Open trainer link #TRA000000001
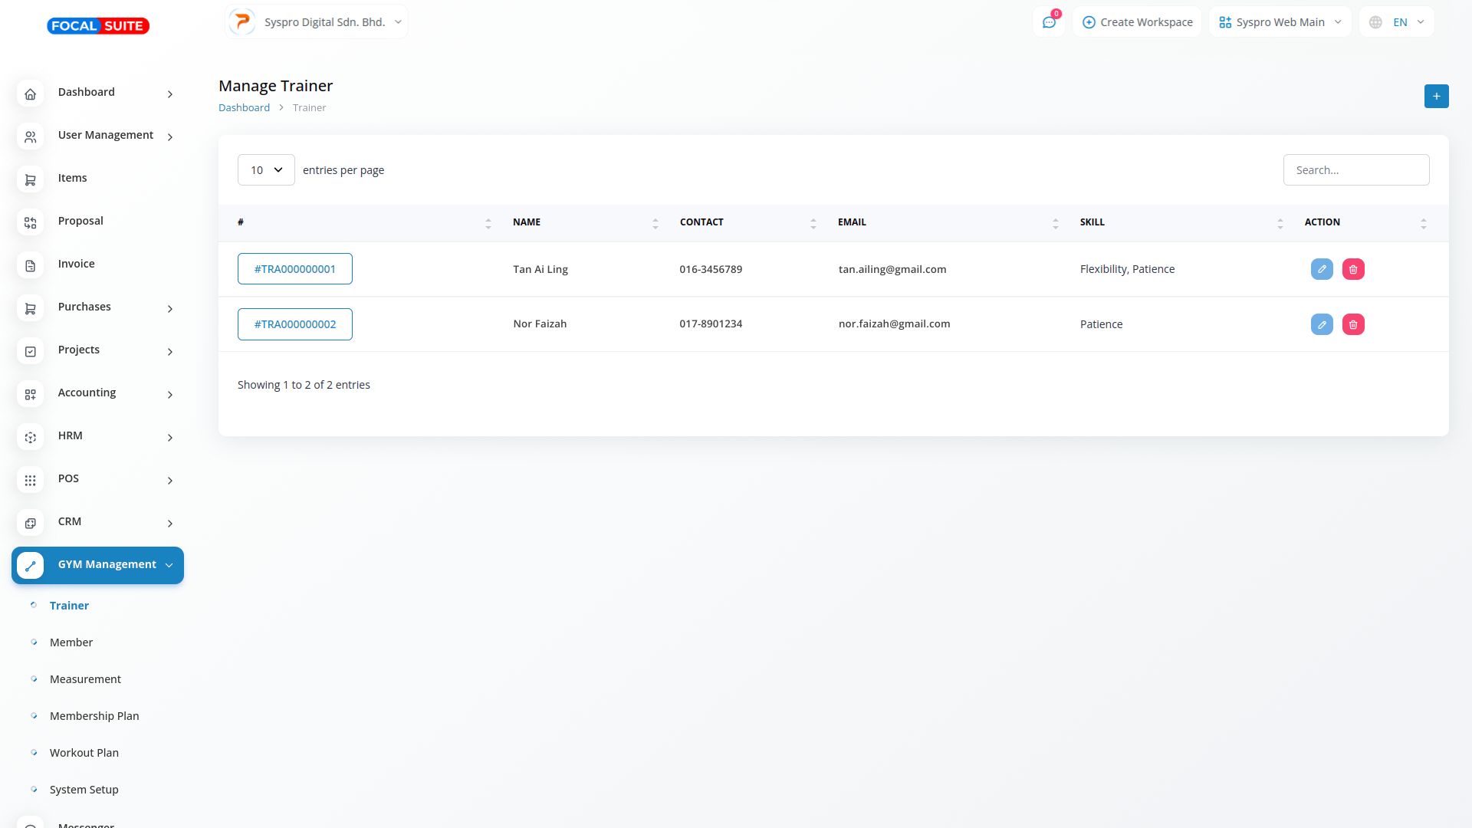Viewport: 1472px width, 828px height. 294,269
